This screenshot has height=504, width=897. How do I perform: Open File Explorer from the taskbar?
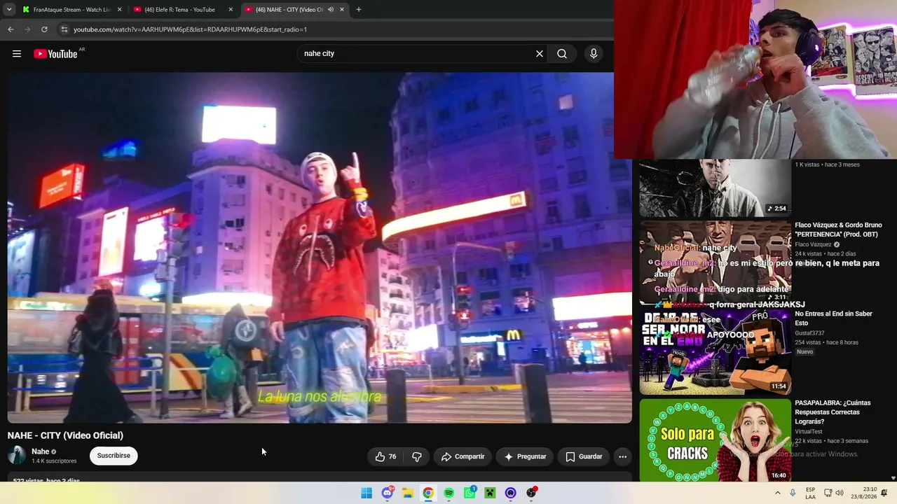(x=408, y=493)
